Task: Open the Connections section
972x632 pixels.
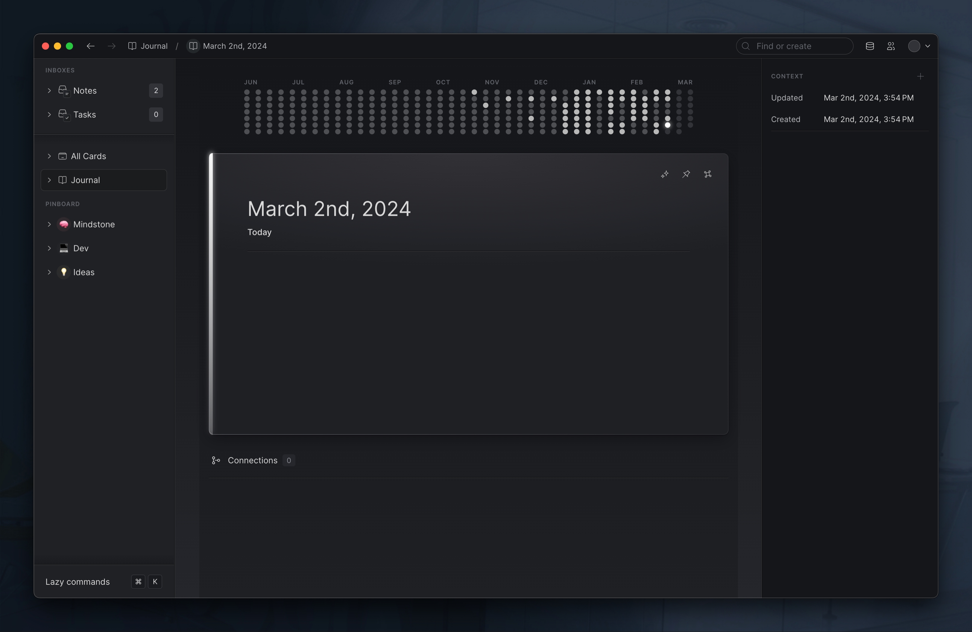Action: [x=253, y=461]
